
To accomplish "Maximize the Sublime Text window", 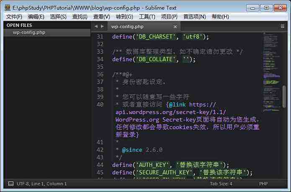I will (266, 8).
